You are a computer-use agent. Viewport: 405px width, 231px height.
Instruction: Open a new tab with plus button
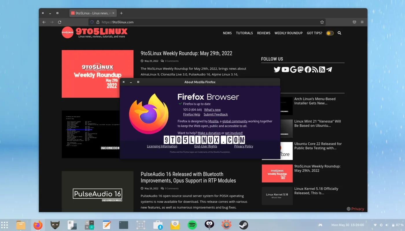(x=121, y=13)
